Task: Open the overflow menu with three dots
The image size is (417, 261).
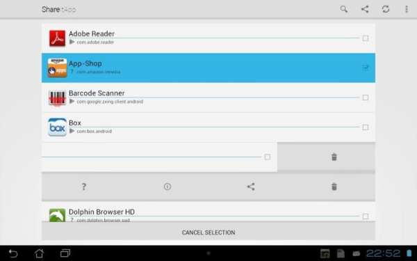Action: (x=407, y=9)
